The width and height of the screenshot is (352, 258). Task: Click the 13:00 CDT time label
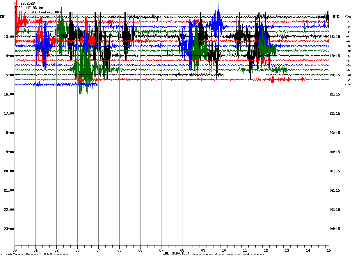[x=9, y=37]
